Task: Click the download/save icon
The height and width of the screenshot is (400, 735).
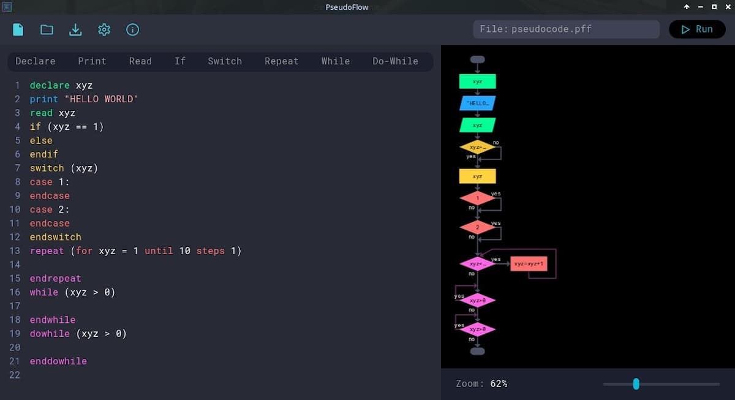Action: click(x=75, y=29)
